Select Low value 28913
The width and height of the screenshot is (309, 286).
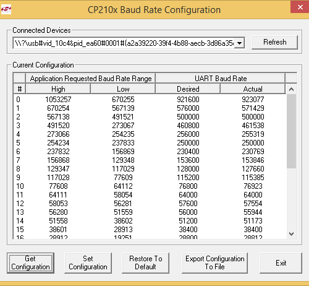[123, 230]
